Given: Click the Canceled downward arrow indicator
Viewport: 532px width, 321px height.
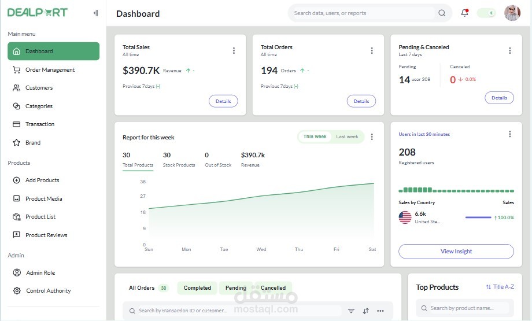Looking at the screenshot, I should [460, 79].
